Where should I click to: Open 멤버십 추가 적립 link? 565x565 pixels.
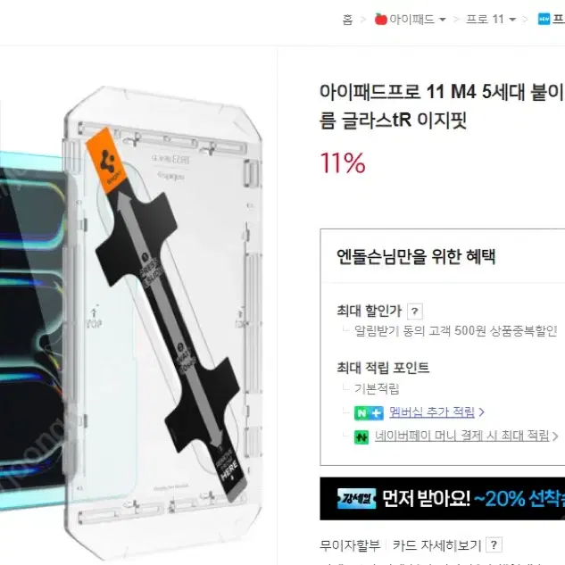[x=432, y=411]
